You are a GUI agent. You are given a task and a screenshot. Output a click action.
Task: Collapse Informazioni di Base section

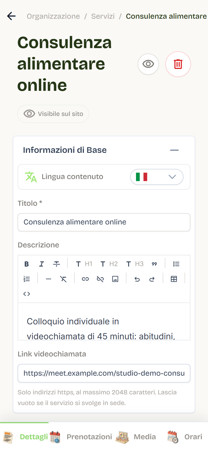174,150
